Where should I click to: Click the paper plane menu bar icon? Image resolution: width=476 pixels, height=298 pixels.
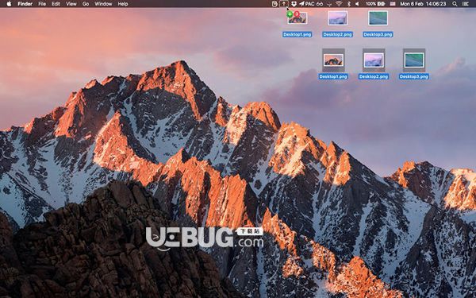tap(301, 4)
